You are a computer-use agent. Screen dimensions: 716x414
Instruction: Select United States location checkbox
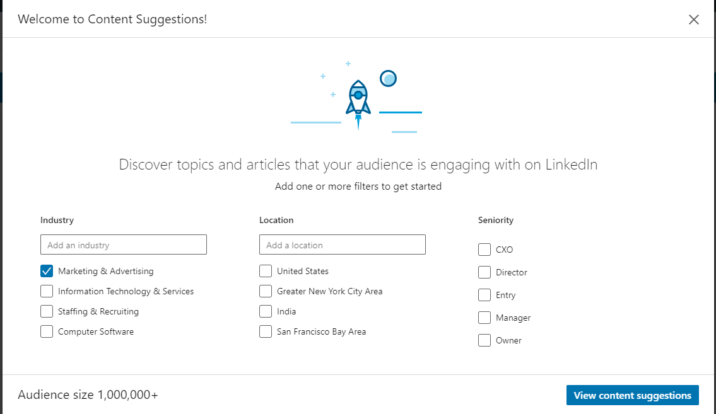tap(266, 272)
